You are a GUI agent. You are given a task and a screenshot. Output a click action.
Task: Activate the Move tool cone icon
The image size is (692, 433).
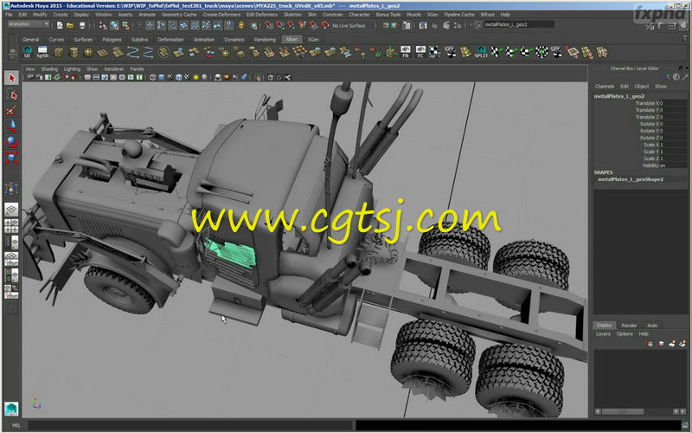[11, 126]
